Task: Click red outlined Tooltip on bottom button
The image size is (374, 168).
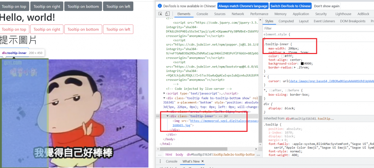Action: pyautogui.click(x=83, y=29)
